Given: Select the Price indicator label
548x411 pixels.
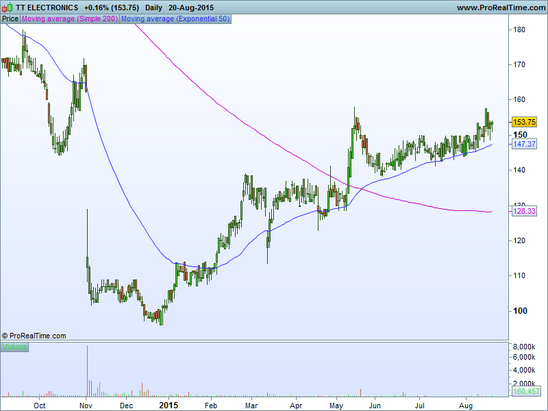Looking at the screenshot, I should [x=10, y=19].
